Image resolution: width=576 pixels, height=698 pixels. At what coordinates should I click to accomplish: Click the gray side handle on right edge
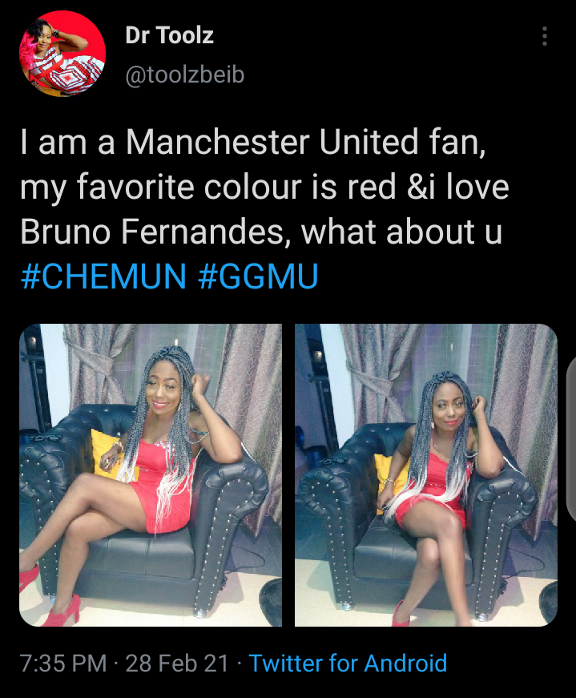coord(570,438)
